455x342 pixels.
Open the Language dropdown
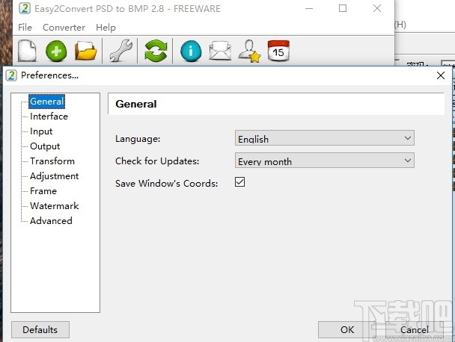(325, 138)
